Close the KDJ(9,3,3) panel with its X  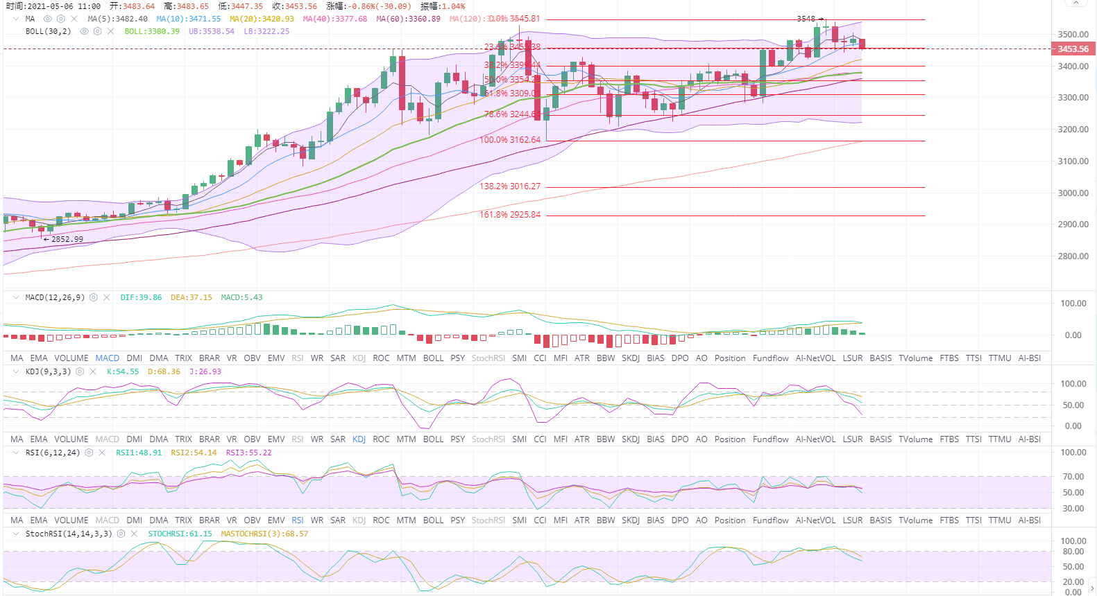(93, 371)
